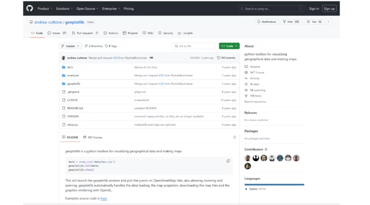Open the master branch selector
The height and width of the screenshot is (205, 370).
(70, 46)
